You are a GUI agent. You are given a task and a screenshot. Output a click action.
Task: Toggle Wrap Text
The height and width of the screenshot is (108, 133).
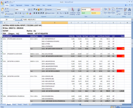point(48,10)
